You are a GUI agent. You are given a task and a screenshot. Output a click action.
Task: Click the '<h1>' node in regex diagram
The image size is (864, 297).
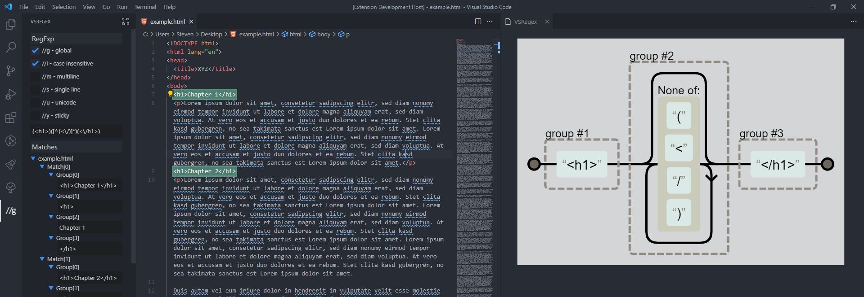pyautogui.click(x=582, y=164)
